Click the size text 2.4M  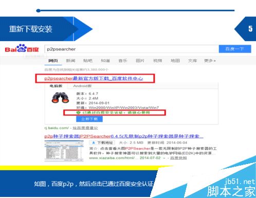pyautogui.click(x=94, y=98)
